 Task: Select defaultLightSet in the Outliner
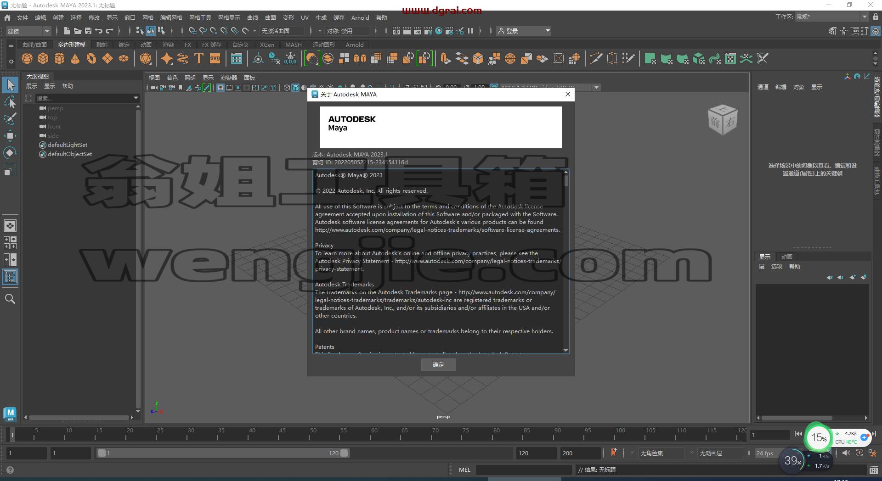coord(68,145)
